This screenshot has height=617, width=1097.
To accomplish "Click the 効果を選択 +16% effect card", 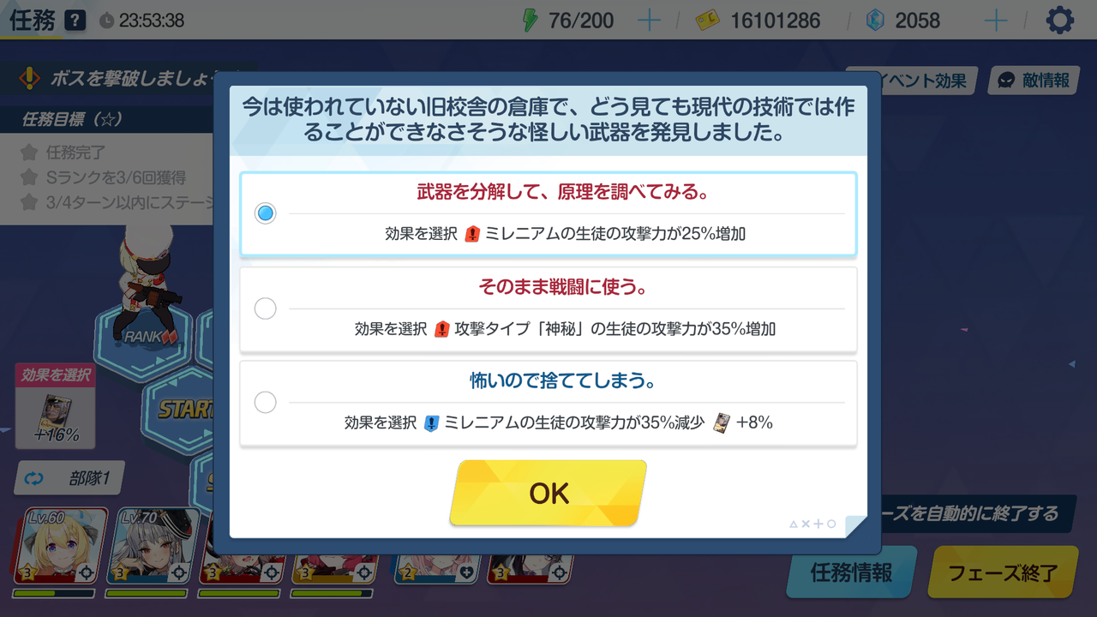I will (x=55, y=406).
